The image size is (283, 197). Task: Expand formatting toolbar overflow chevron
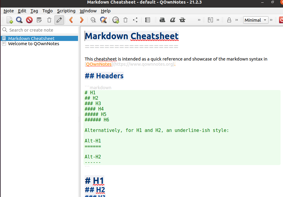tap(199, 20)
